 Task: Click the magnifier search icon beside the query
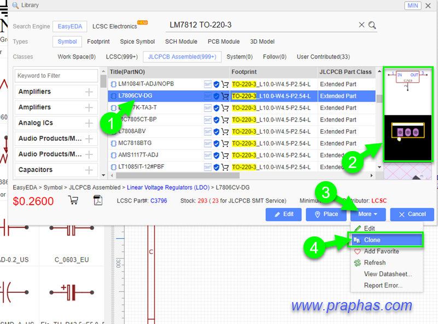pos(372,25)
